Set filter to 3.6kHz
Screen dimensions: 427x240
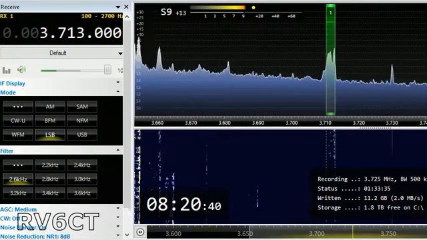pos(82,193)
